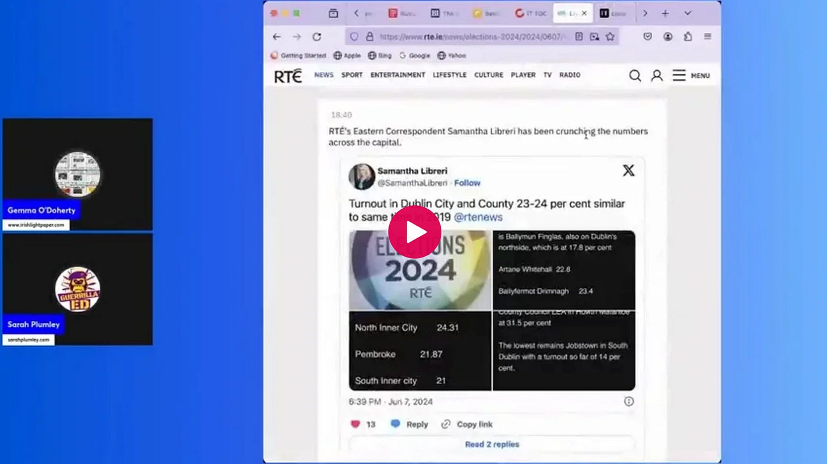This screenshot has width=827, height=464.
Task: Open the North Inner City turnout image
Action: pyautogui.click(x=420, y=351)
